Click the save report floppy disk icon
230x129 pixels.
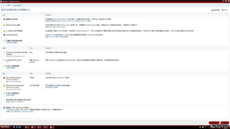click(x=212, y=10)
